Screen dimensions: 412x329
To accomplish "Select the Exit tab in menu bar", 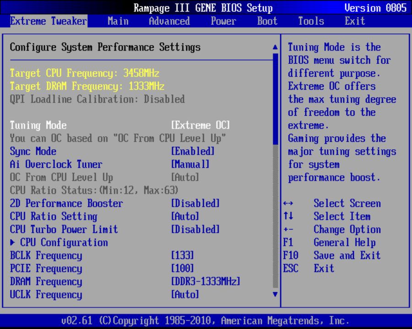I will 355,21.
